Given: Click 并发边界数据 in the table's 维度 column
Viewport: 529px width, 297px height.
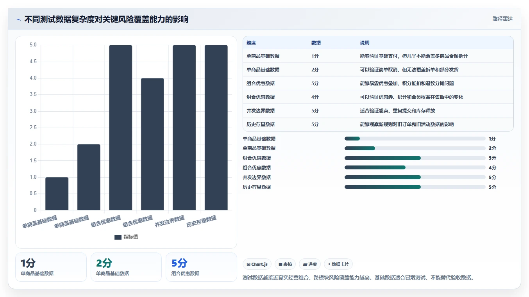Looking at the screenshot, I should pyautogui.click(x=261, y=111).
